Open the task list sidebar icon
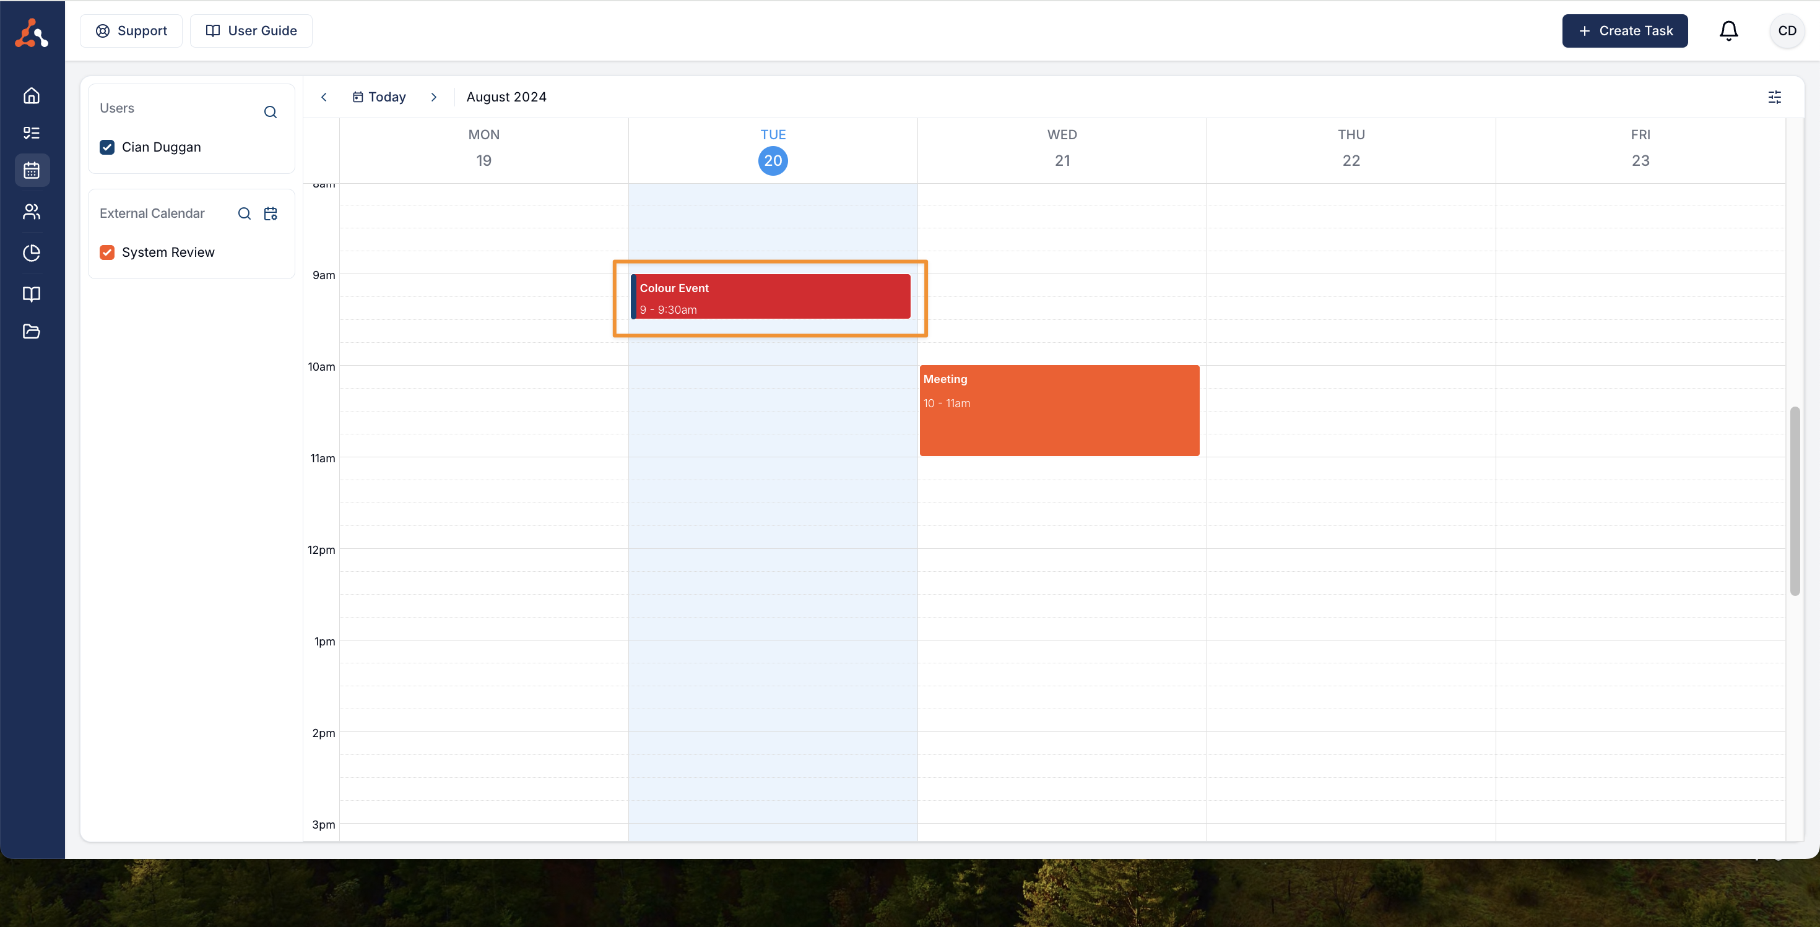 (x=31, y=132)
